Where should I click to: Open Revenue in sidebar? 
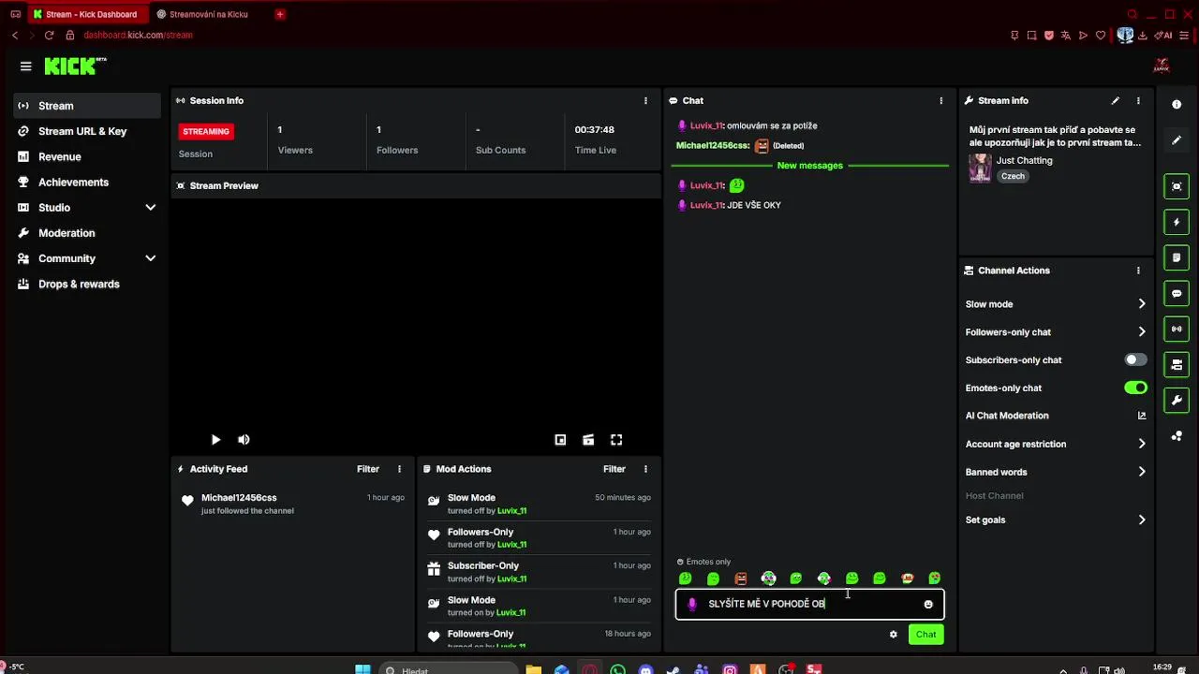[87, 156]
